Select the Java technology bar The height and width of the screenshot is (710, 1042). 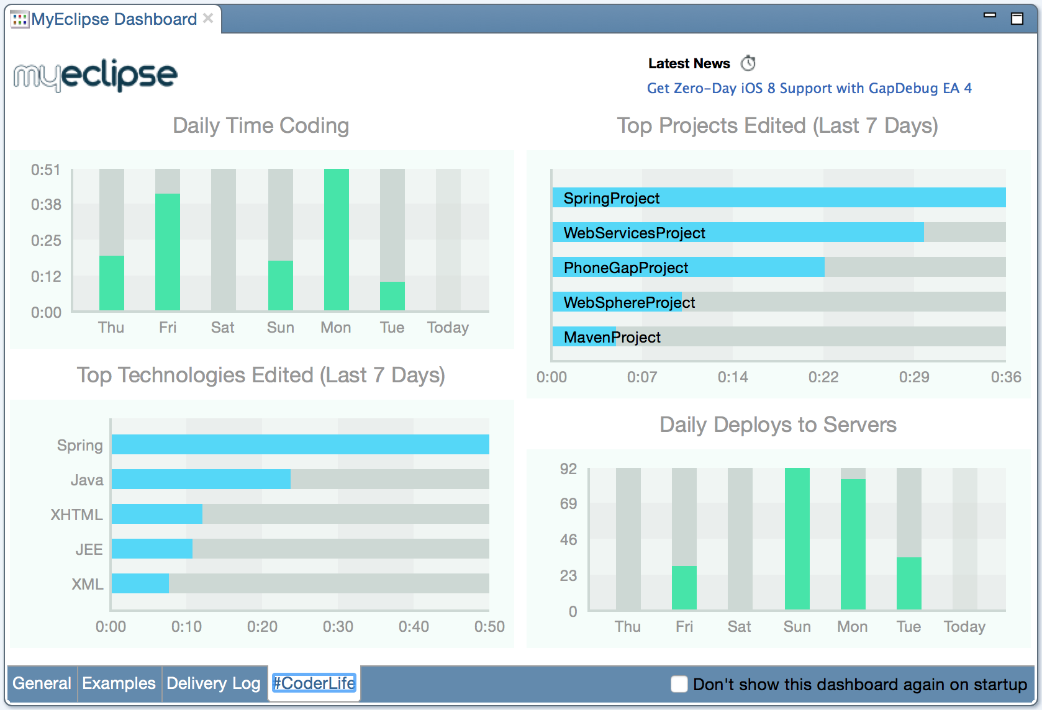pyautogui.click(x=201, y=479)
